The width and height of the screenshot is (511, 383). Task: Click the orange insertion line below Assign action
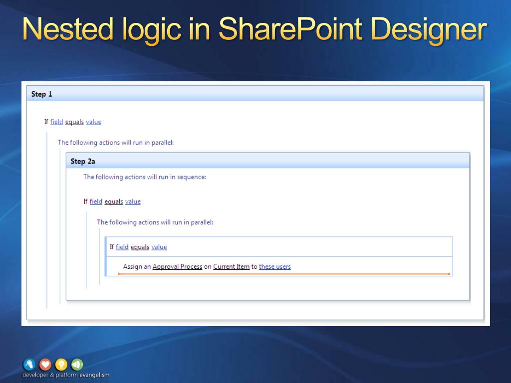click(284, 274)
